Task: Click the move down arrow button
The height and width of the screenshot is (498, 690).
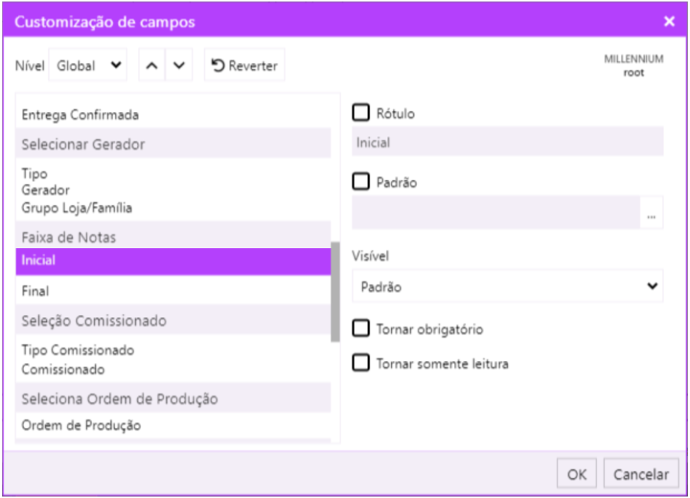Action: click(179, 66)
